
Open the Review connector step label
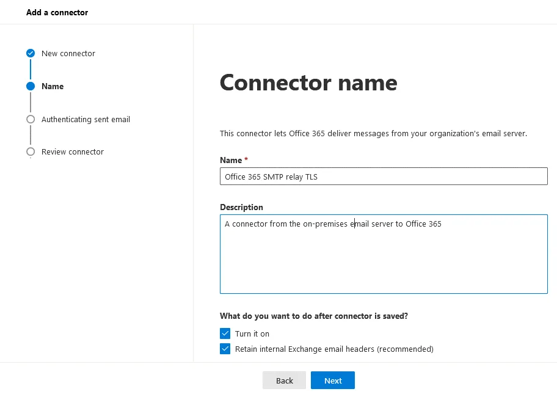pos(73,152)
